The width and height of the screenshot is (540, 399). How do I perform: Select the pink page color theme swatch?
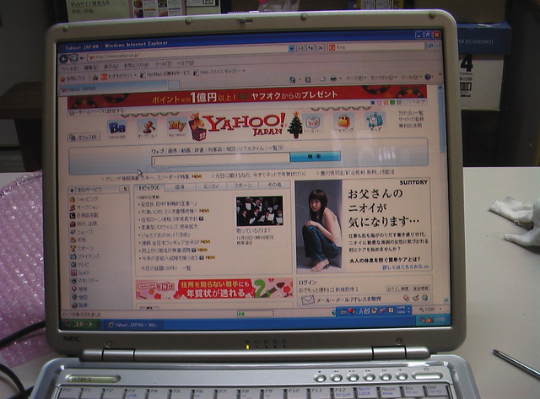coord(379,103)
